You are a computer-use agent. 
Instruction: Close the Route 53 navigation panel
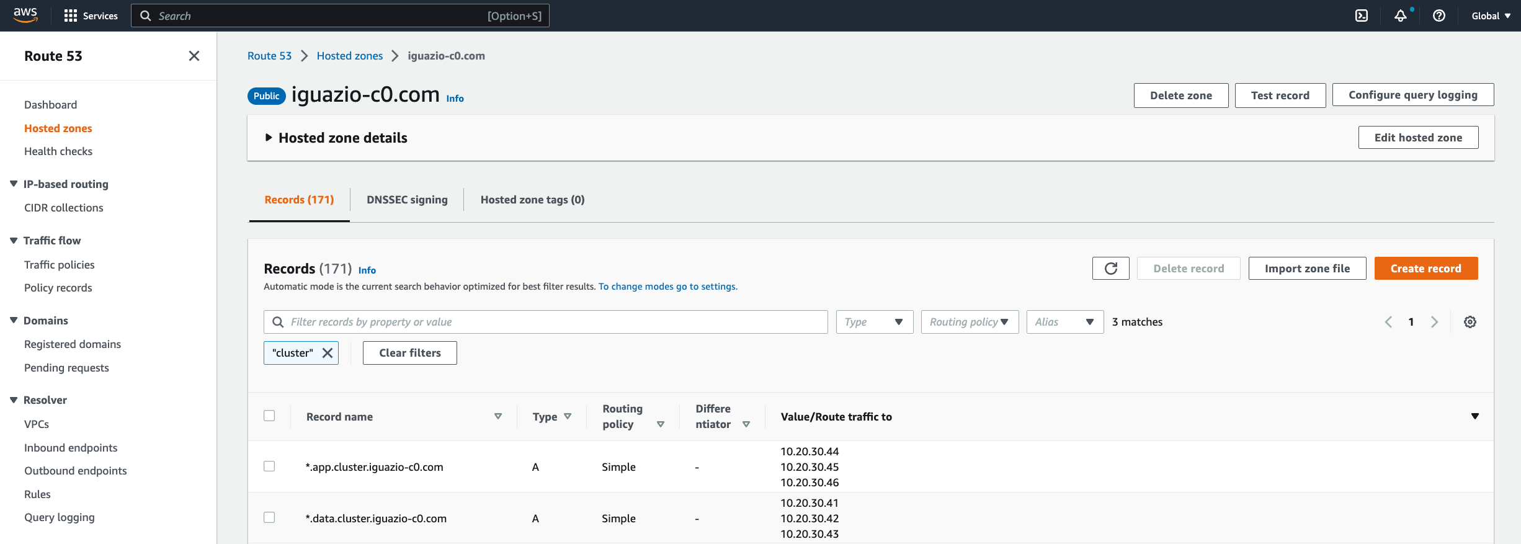click(x=194, y=56)
